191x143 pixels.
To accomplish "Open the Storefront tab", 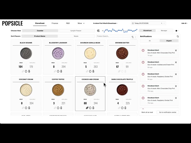I will tap(40, 23).
